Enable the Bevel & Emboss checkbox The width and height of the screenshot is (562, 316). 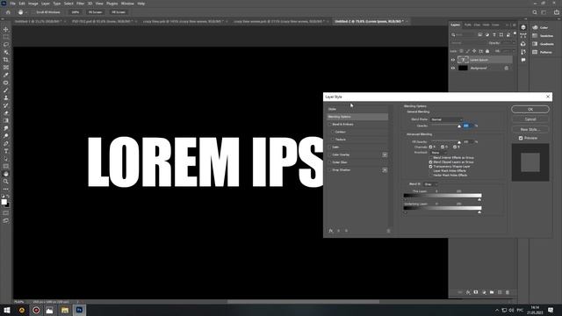click(x=329, y=125)
